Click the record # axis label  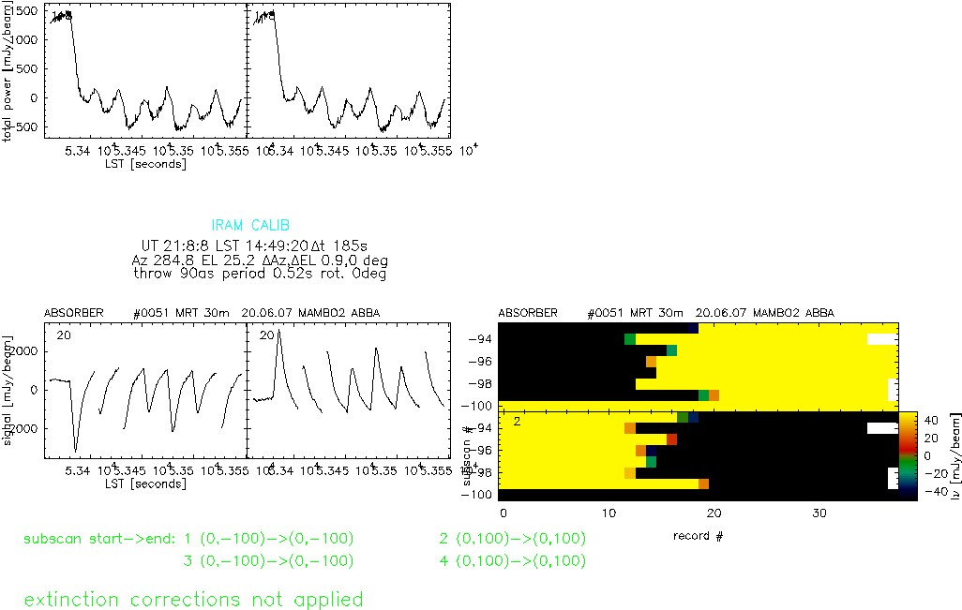pos(698,535)
